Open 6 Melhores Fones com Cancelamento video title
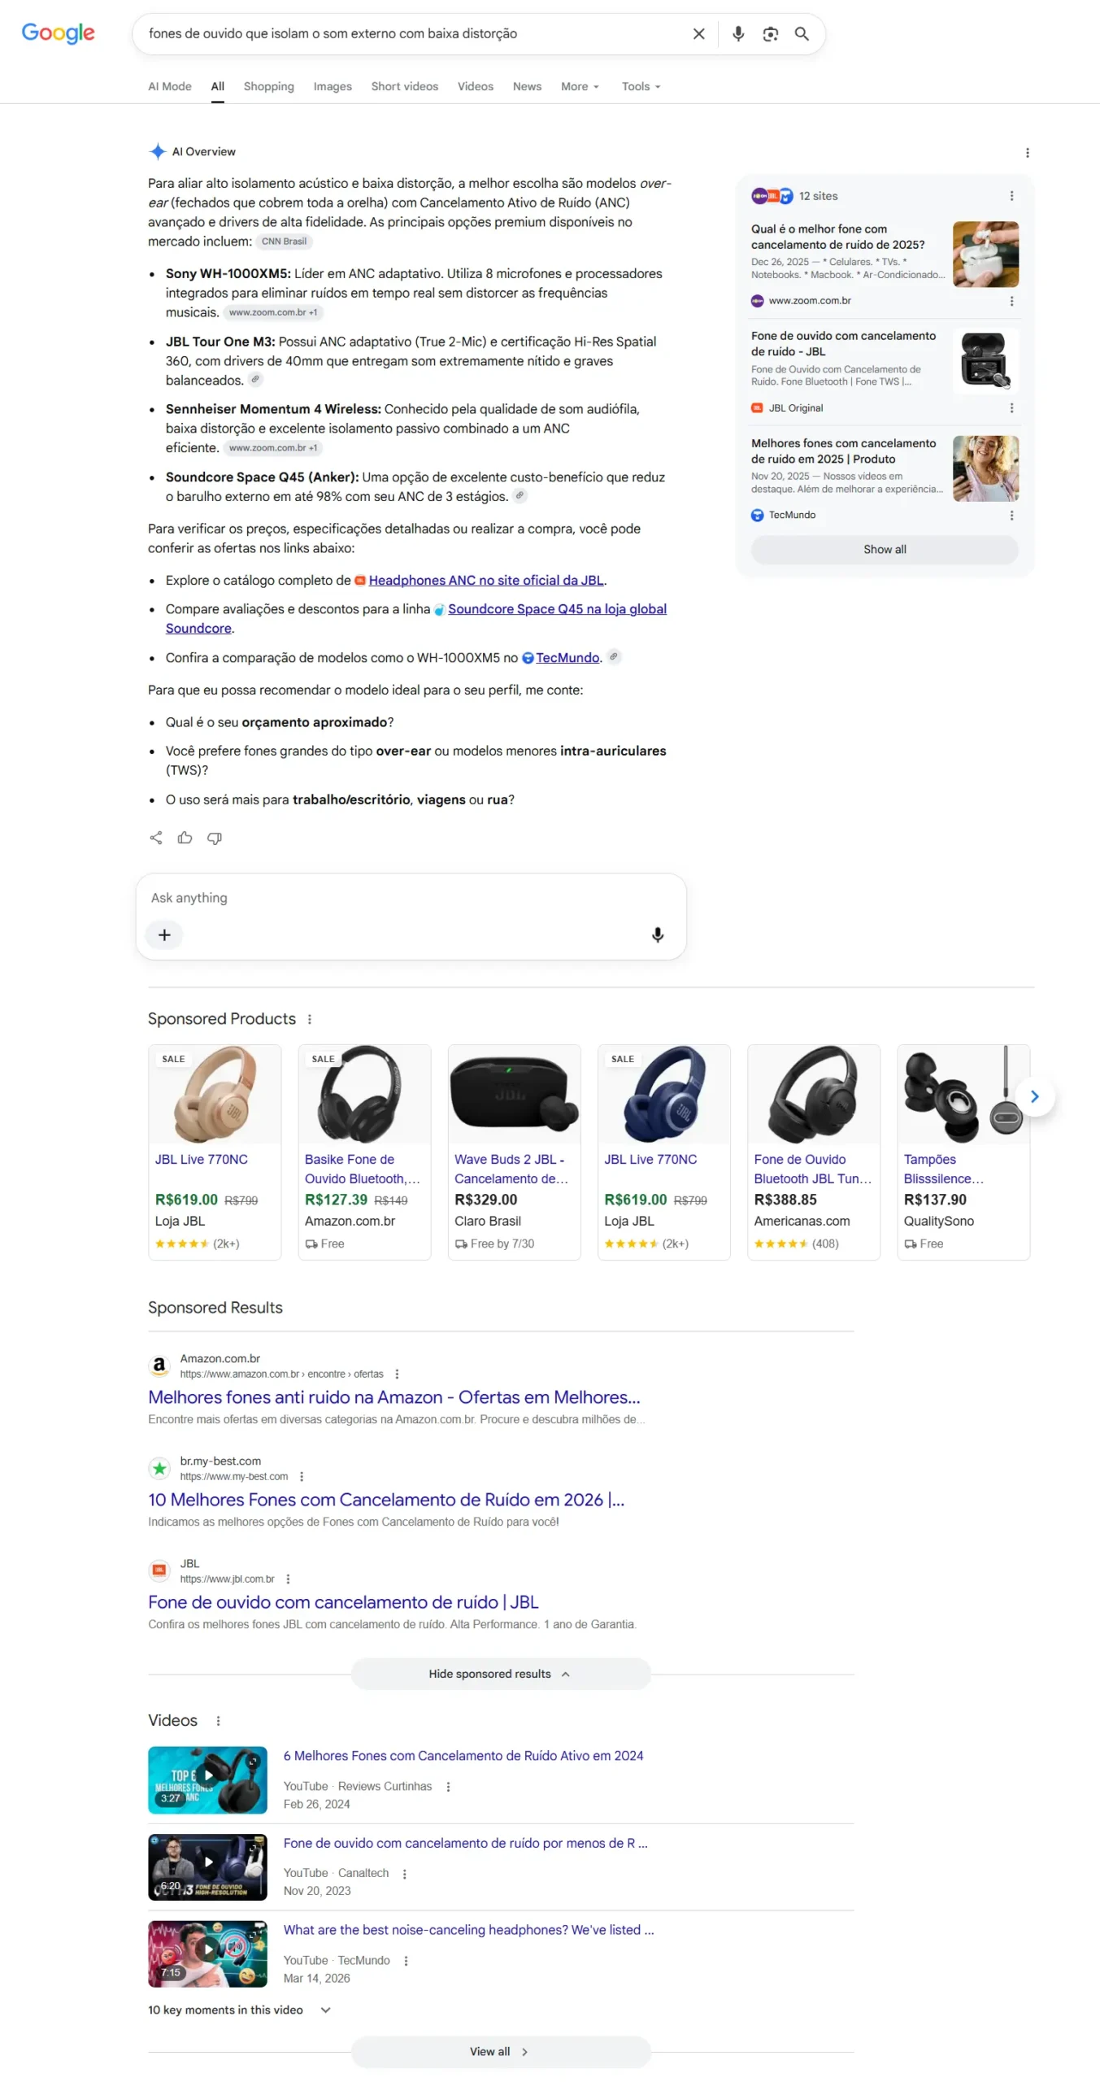This screenshot has width=1100, height=2082. tap(463, 1756)
